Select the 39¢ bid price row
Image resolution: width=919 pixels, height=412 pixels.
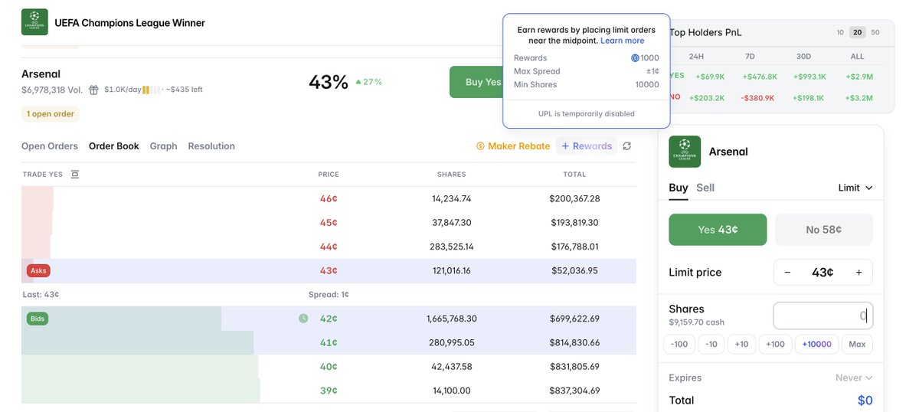click(x=329, y=391)
